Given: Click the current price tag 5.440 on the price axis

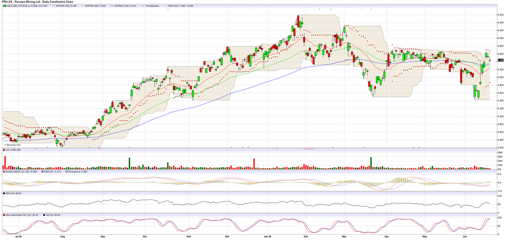Looking at the screenshot, I should click(500, 60).
